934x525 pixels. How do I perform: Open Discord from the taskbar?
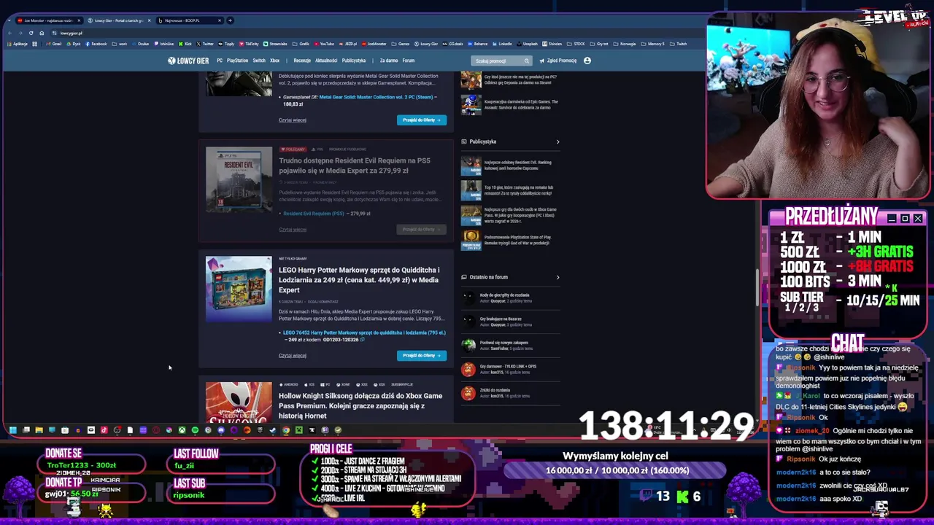point(221,430)
